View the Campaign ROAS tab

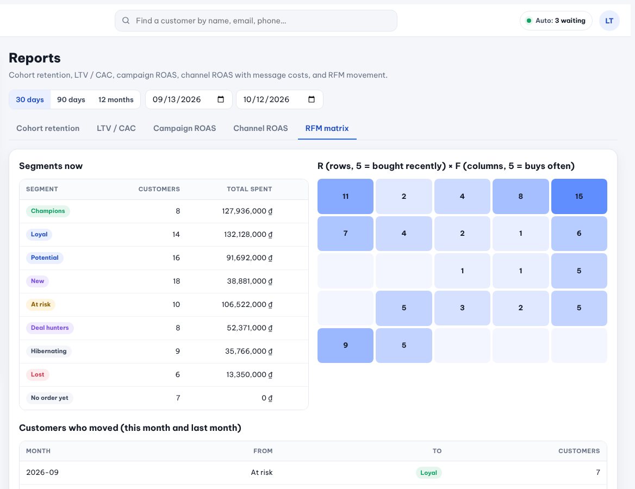(x=185, y=128)
